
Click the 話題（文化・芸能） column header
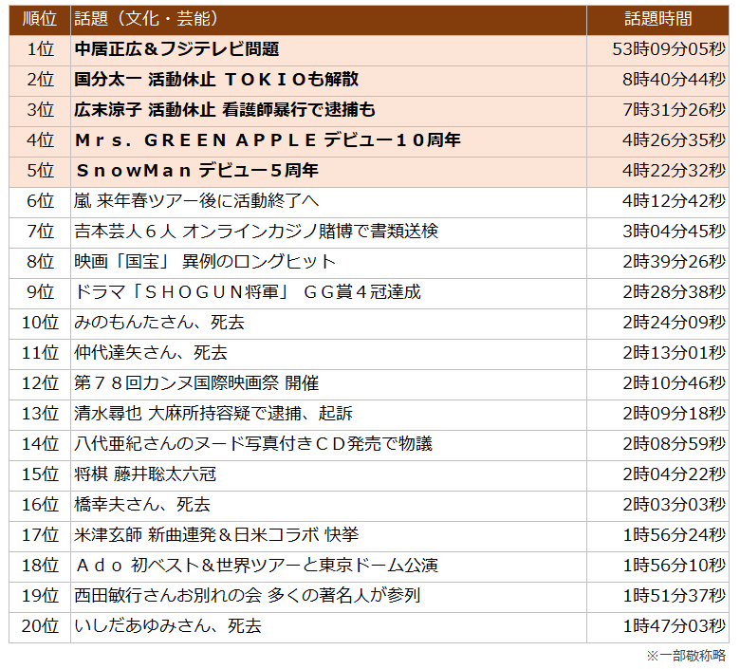pyautogui.click(x=146, y=19)
